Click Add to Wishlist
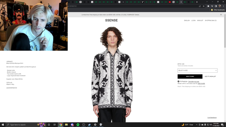 [210, 77]
